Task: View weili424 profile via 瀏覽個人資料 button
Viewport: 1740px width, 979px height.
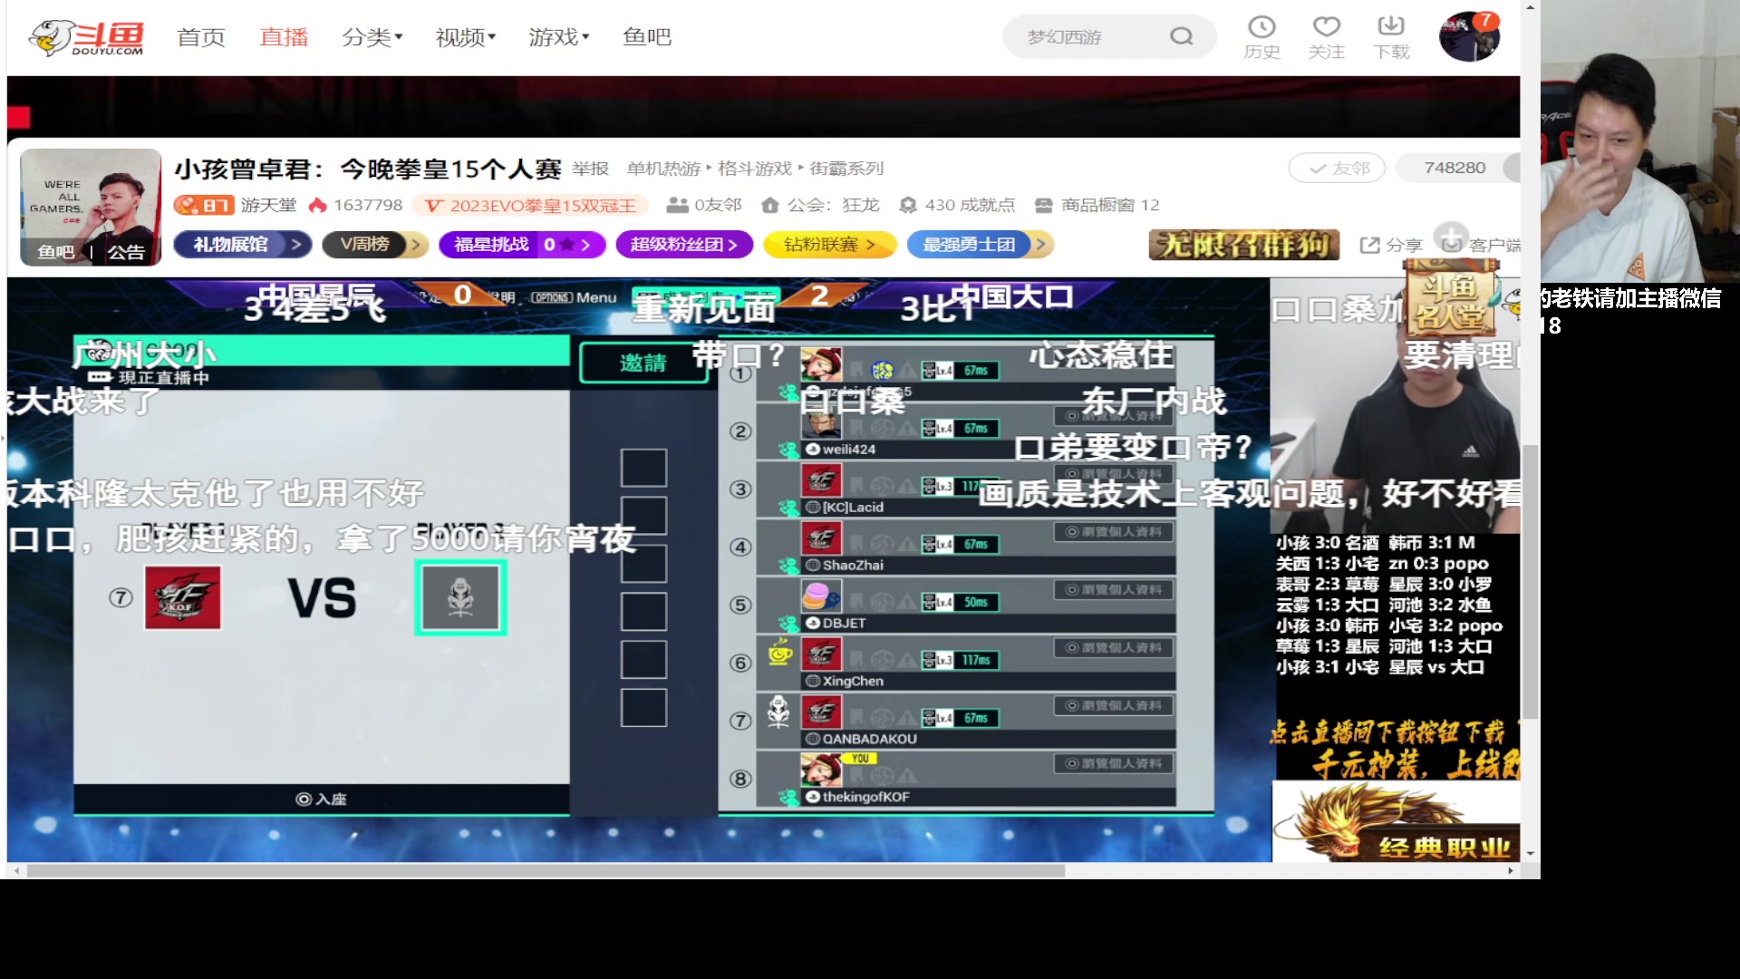Action: click(x=1114, y=416)
